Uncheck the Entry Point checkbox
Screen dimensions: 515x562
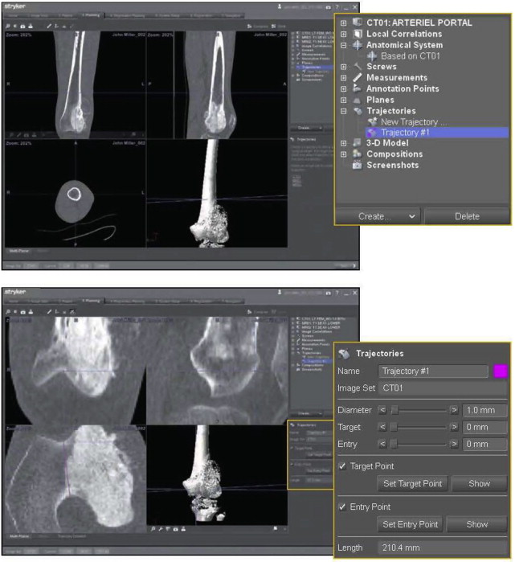tap(343, 507)
